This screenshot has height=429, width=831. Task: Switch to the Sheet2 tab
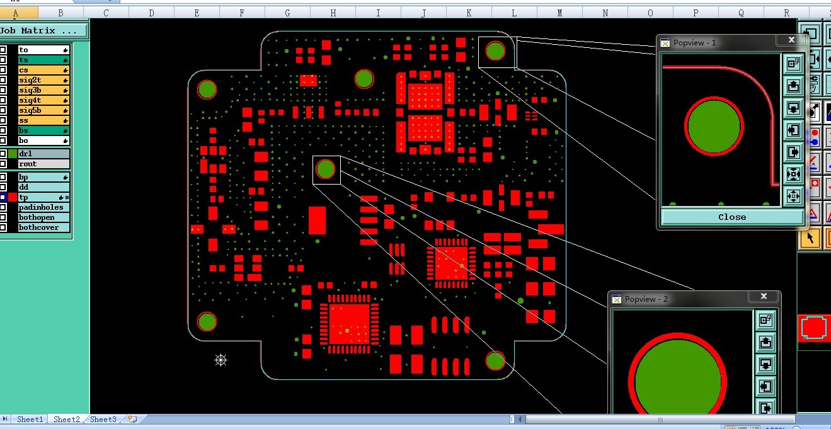[67, 419]
